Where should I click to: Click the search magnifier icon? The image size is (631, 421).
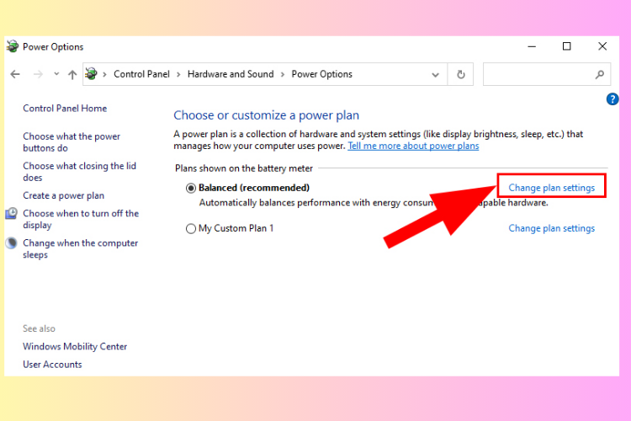click(600, 74)
